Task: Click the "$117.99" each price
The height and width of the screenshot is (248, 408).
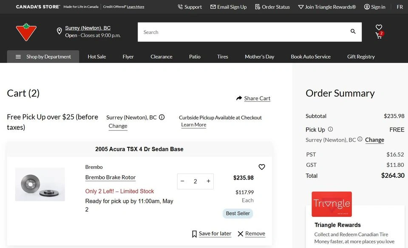Action: tap(245, 192)
